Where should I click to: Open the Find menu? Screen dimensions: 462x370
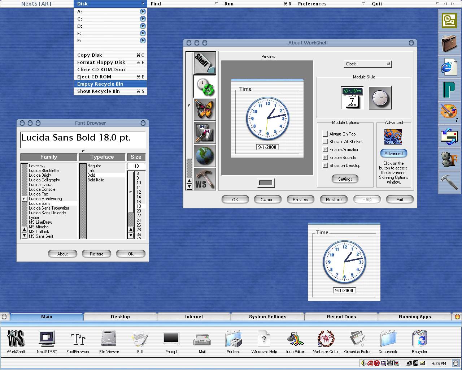click(184, 4)
